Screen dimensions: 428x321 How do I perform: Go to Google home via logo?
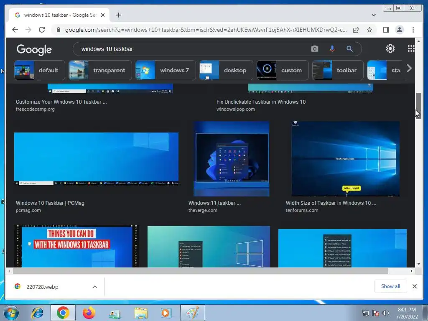coord(34,50)
